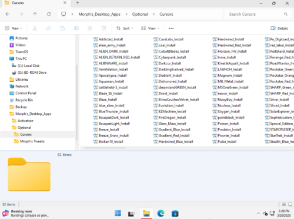294x219 pixels.
Task: Click the clock in system tray
Action: coord(284,213)
